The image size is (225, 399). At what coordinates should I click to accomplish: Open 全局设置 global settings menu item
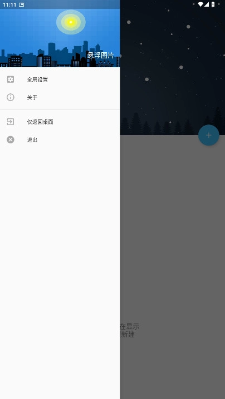click(60, 79)
